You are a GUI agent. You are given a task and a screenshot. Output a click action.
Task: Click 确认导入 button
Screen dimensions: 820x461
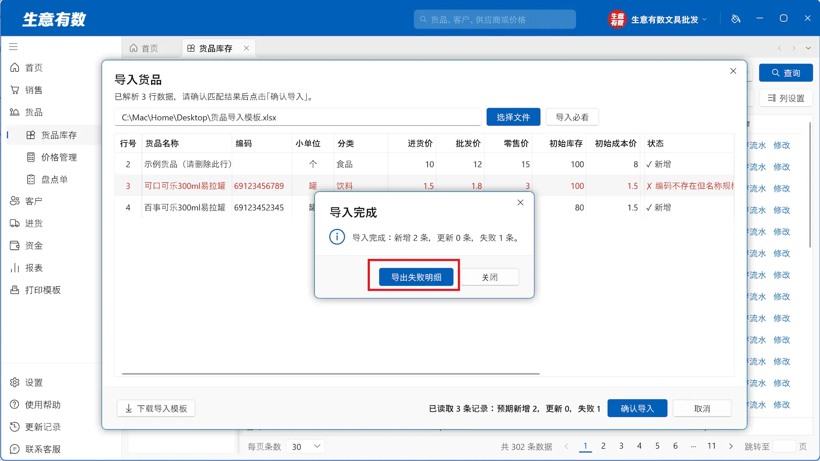(637, 408)
